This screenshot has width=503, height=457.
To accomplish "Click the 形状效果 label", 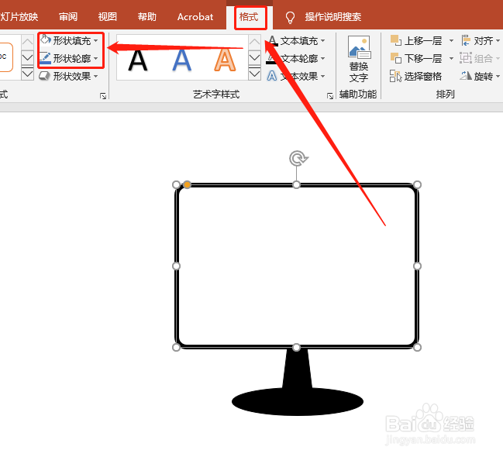I will click(72, 77).
